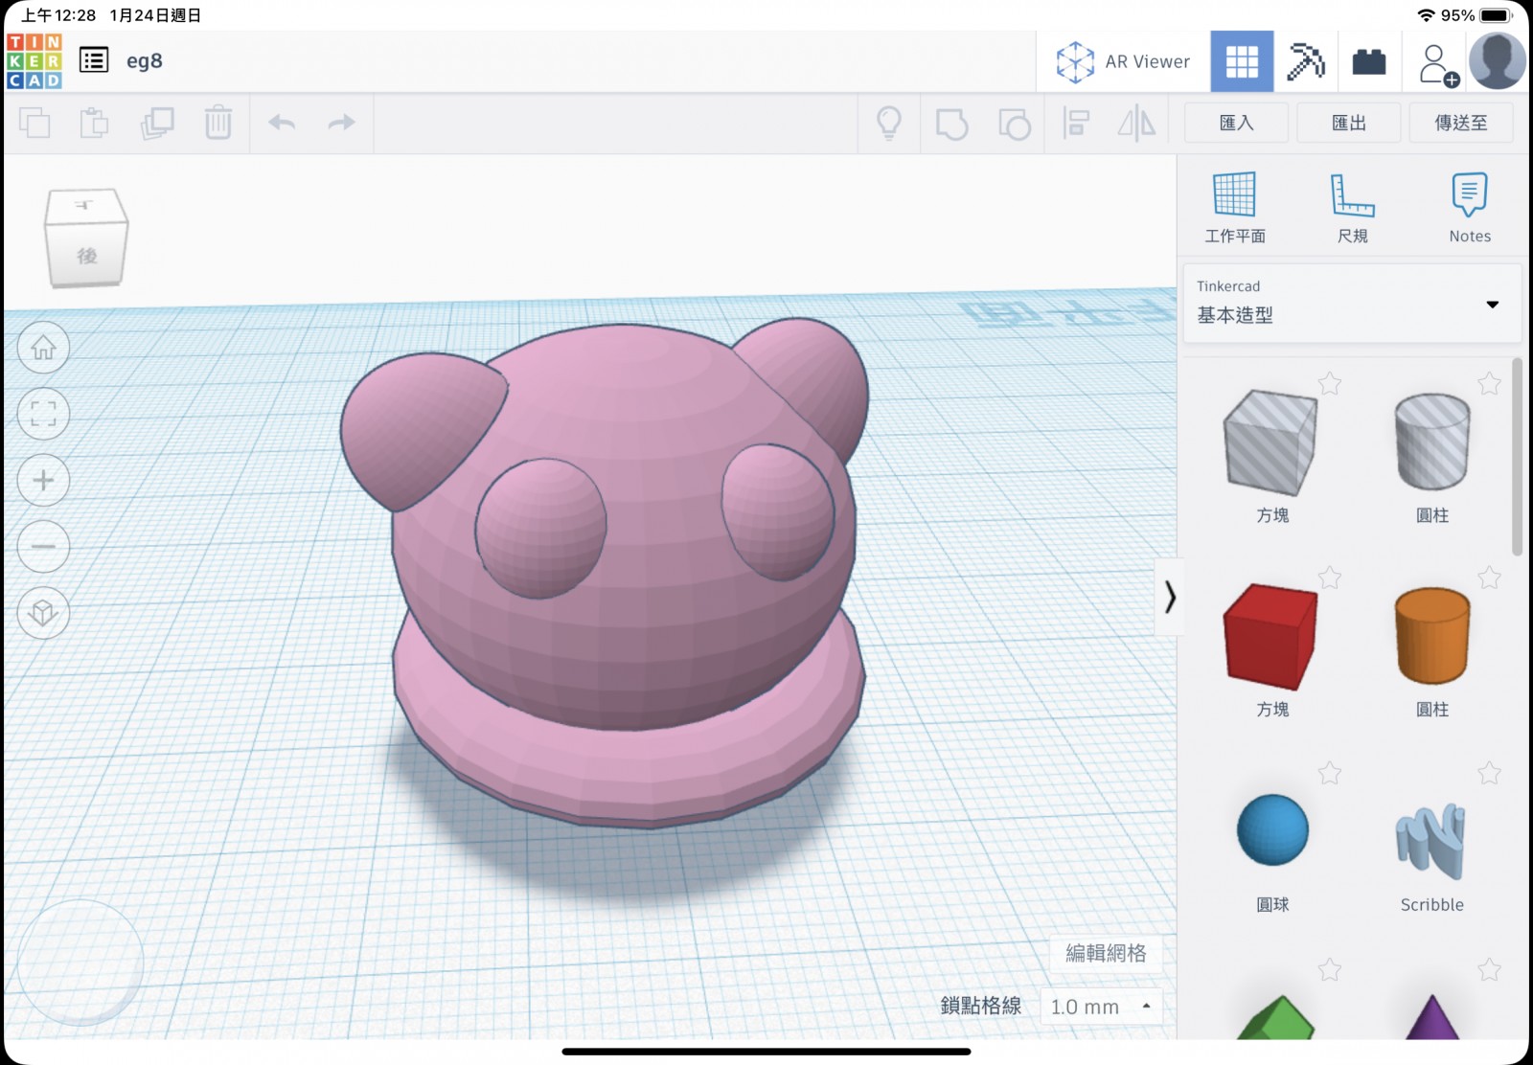Open the Tinkercad logo home
The height and width of the screenshot is (1065, 1533).
tap(34, 61)
